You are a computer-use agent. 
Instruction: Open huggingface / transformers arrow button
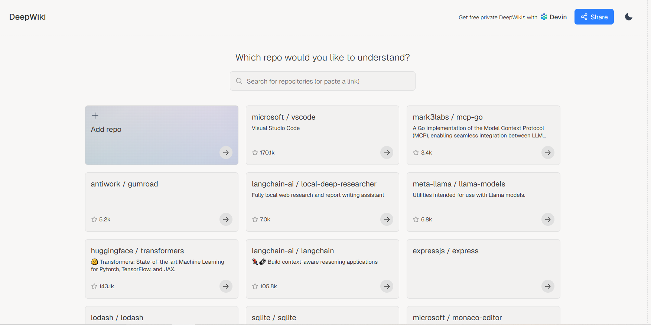coord(226,286)
